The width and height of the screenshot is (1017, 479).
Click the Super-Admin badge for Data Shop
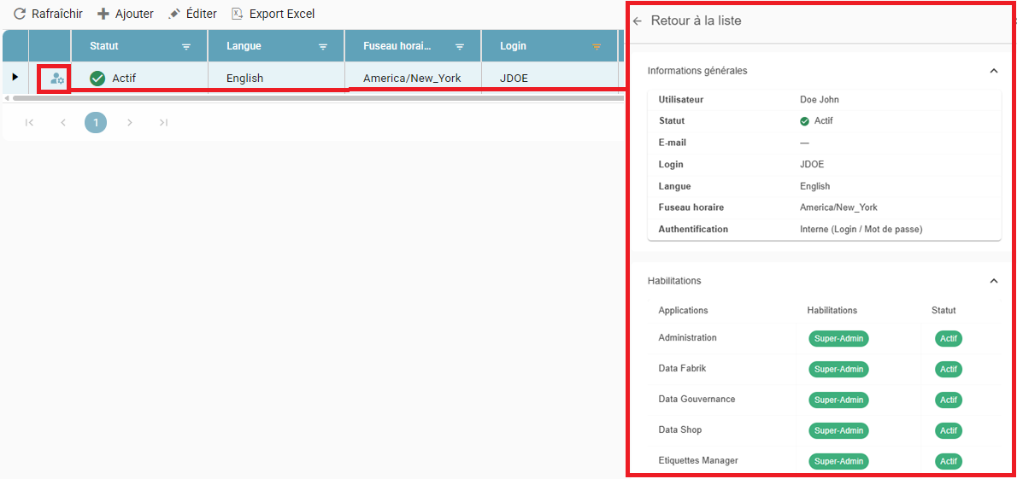coord(838,430)
